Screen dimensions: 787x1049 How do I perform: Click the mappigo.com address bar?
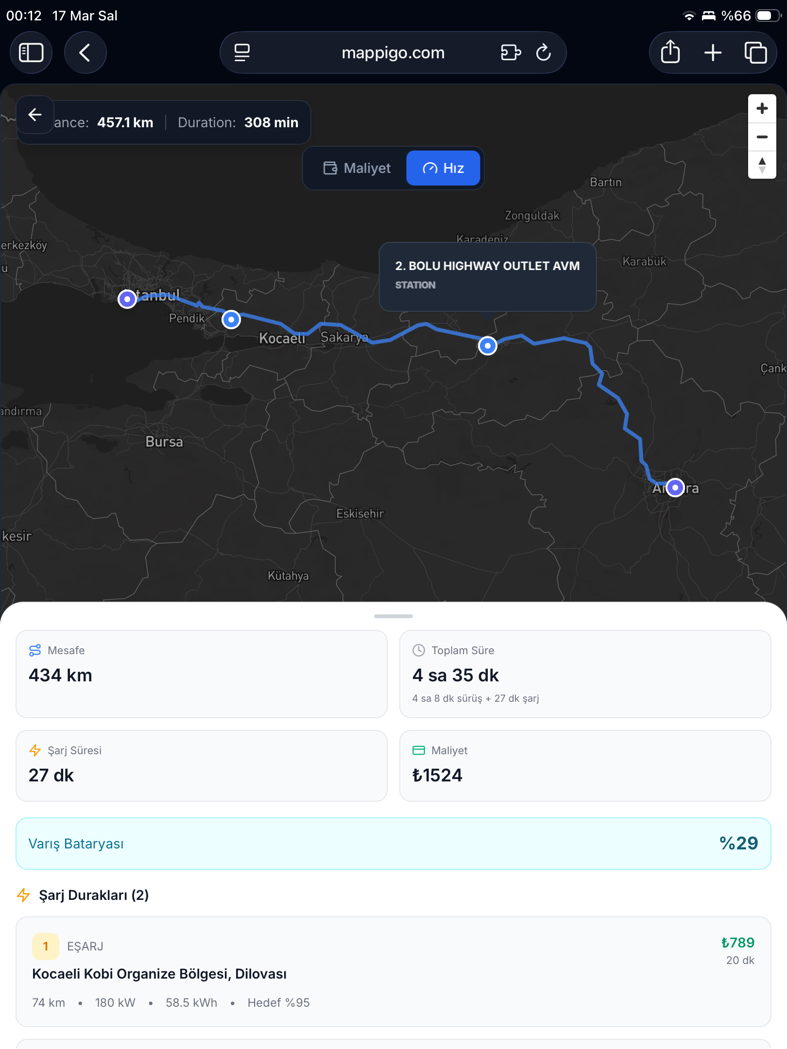point(393,52)
